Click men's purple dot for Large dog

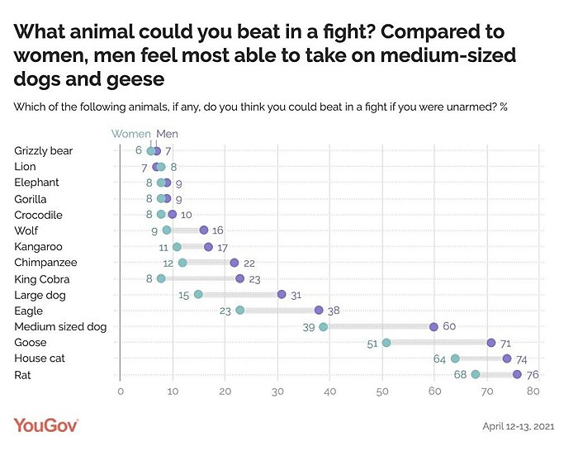click(282, 294)
